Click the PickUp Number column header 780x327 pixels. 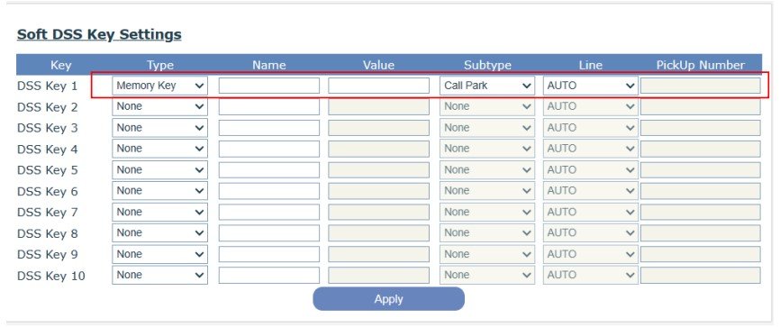pyautogui.click(x=701, y=65)
